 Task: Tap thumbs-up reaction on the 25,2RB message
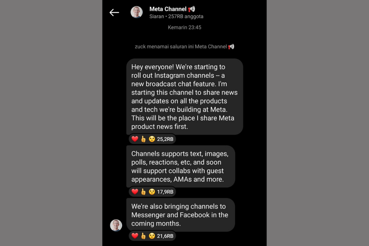[x=143, y=139]
